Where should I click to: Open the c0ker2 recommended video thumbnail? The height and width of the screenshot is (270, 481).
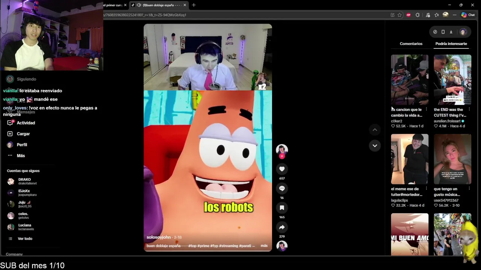(410, 80)
